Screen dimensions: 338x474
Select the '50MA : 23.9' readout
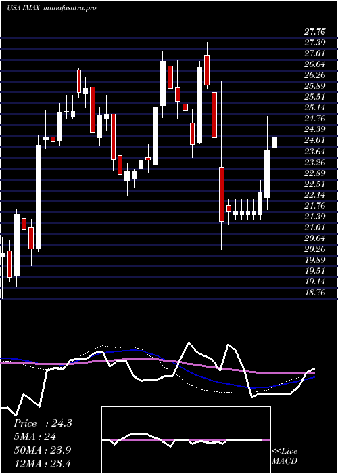42,450
